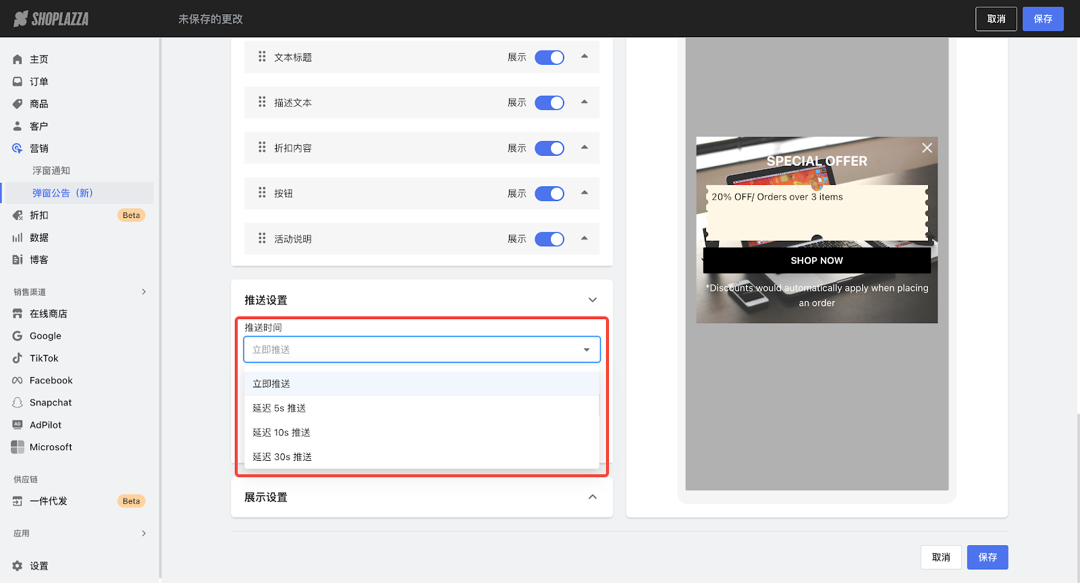The width and height of the screenshot is (1080, 583).
Task: Click the 折扣 Beta badge
Action: [x=132, y=215]
